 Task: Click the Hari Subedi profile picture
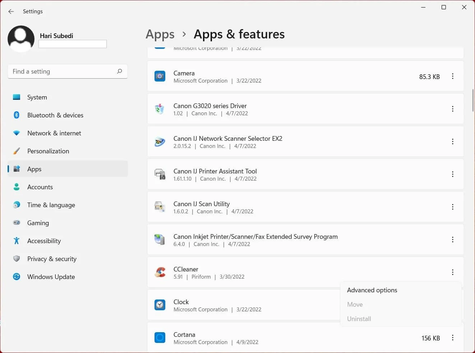[x=21, y=38]
